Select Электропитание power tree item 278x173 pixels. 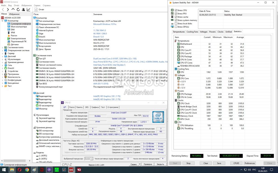click(18, 38)
